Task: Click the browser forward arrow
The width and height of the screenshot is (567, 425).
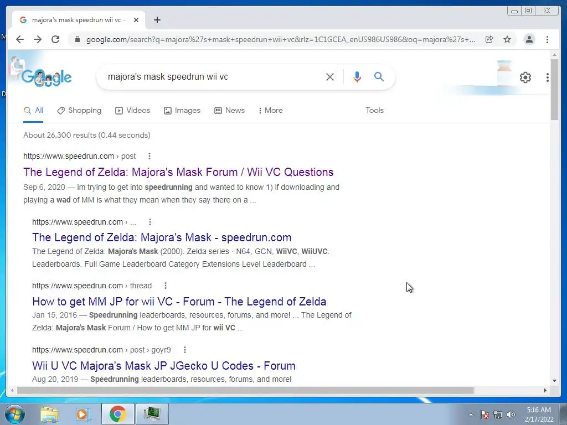Action: pos(38,39)
